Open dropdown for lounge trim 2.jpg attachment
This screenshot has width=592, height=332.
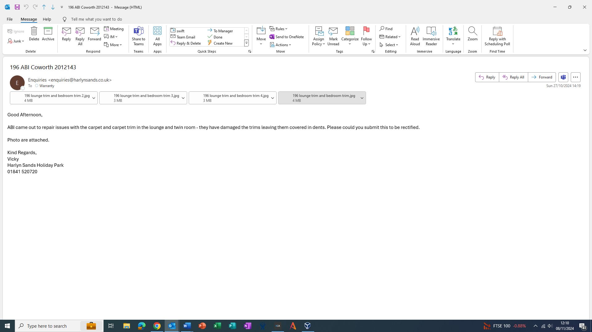(94, 98)
